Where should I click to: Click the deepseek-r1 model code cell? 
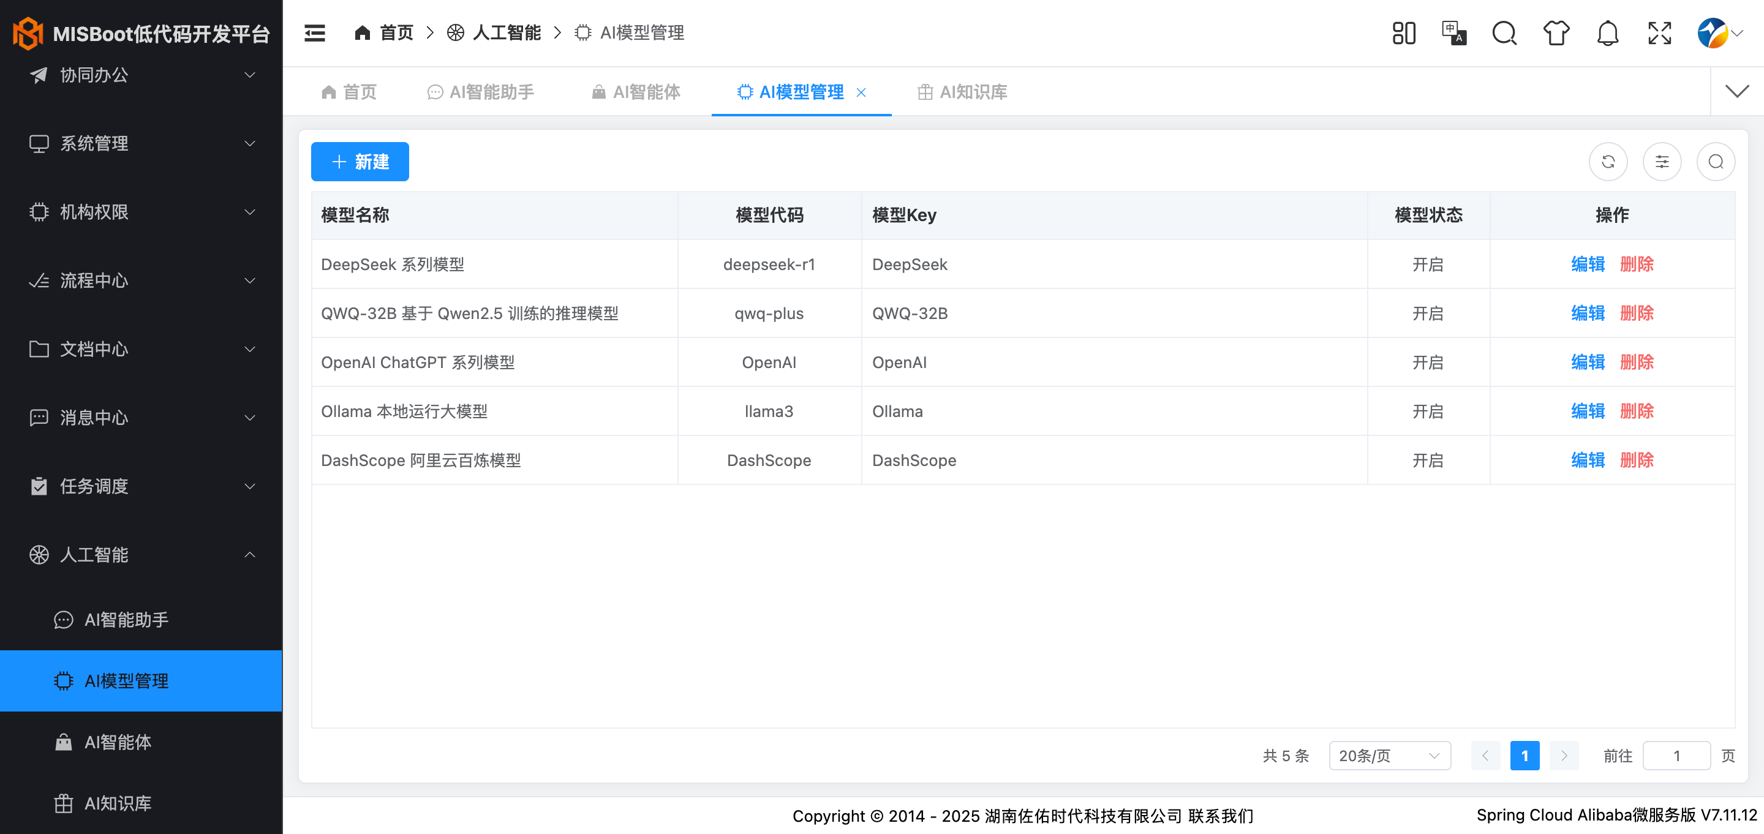click(769, 265)
